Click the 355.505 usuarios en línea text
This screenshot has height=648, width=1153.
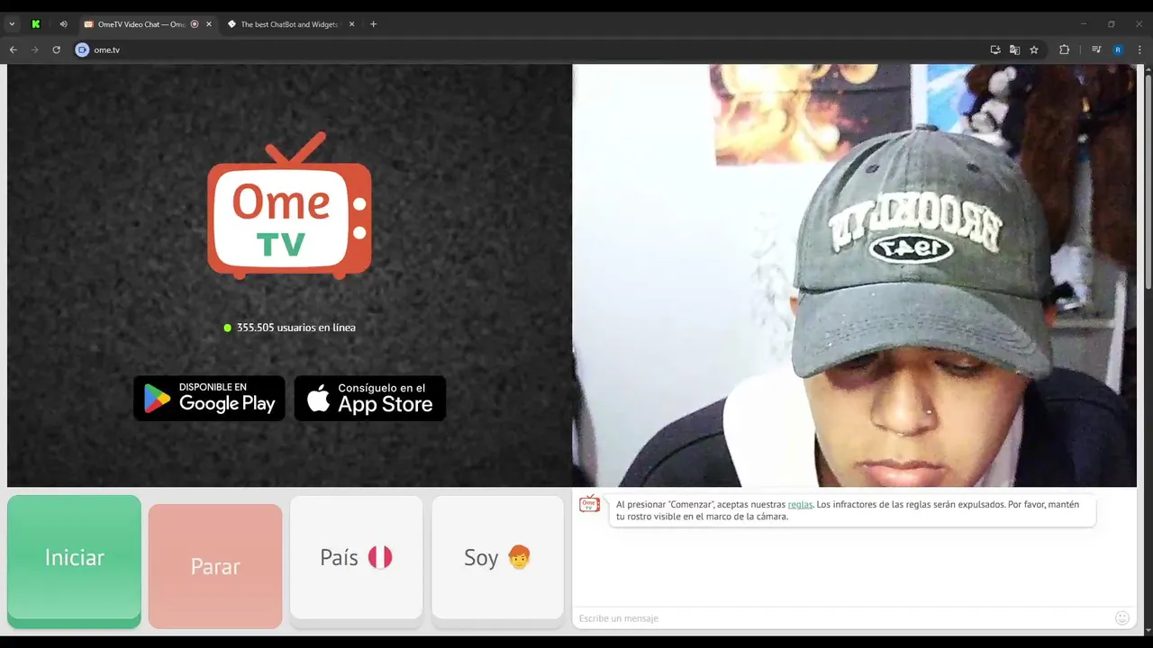click(295, 328)
